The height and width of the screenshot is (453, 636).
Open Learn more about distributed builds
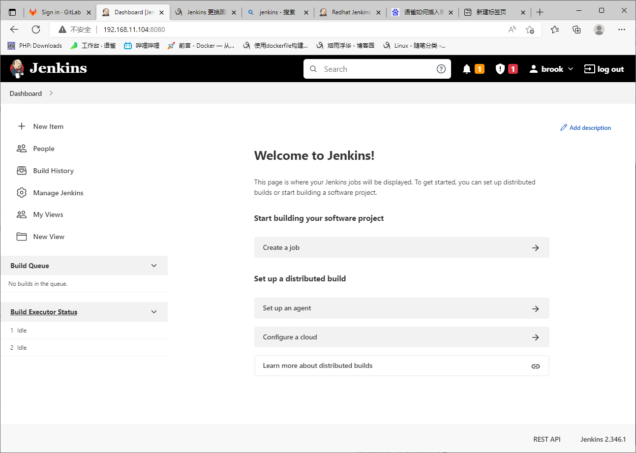(401, 366)
